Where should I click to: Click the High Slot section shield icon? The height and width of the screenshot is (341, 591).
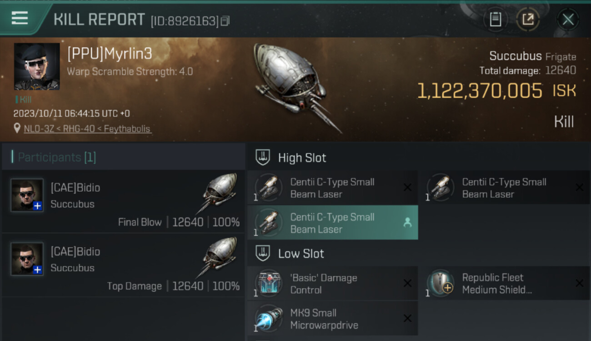(x=263, y=157)
